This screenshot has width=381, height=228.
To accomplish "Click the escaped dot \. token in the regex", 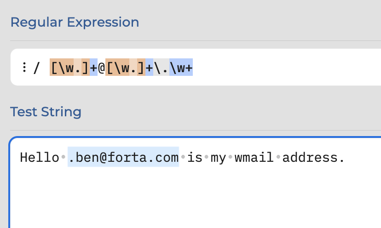I will (162, 67).
